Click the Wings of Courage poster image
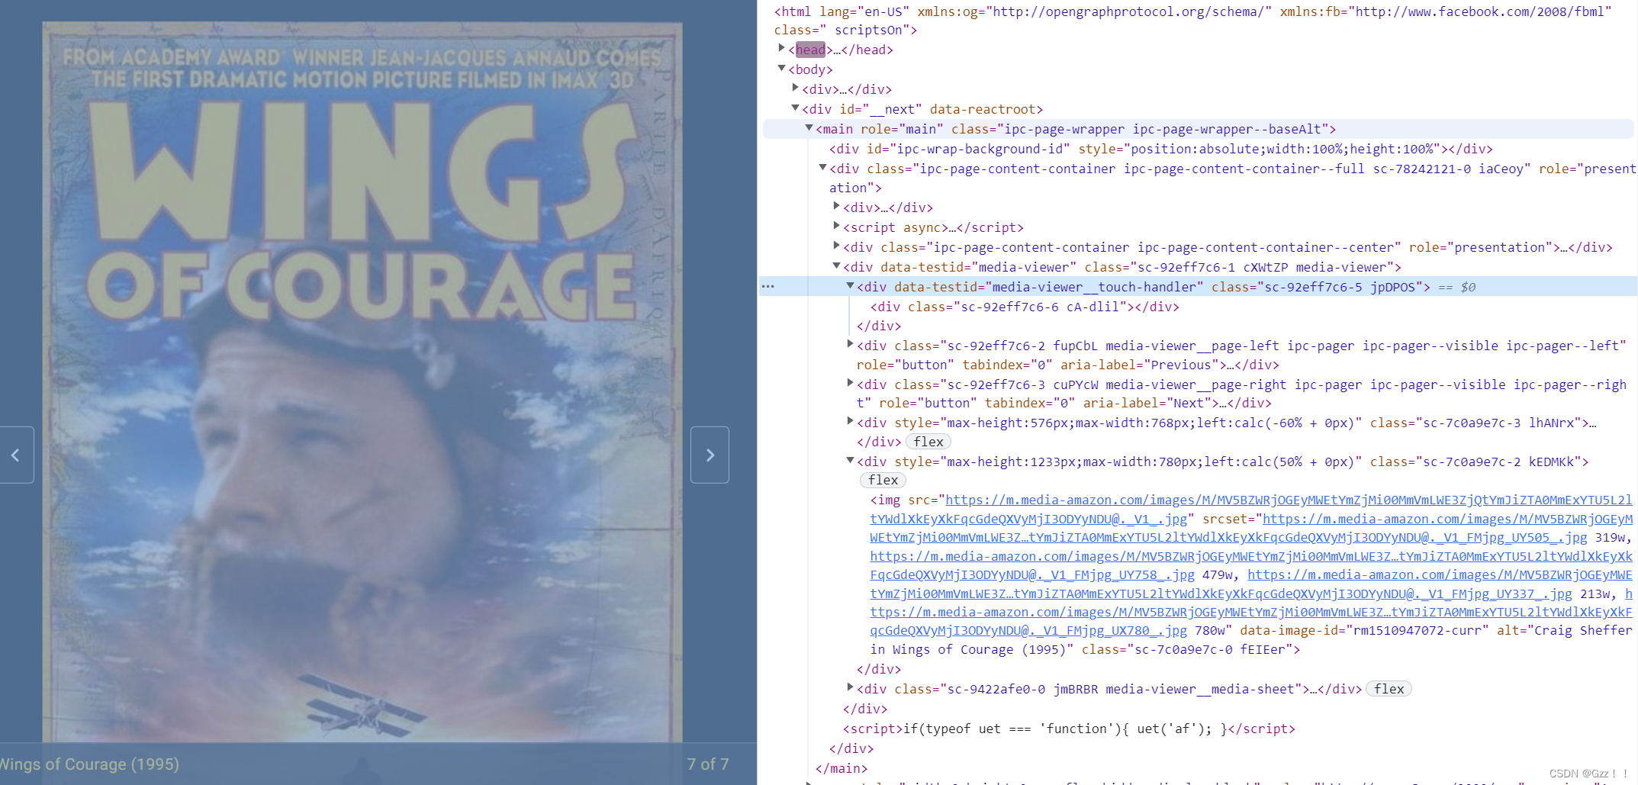Image resolution: width=1638 pixels, height=785 pixels. (x=362, y=381)
